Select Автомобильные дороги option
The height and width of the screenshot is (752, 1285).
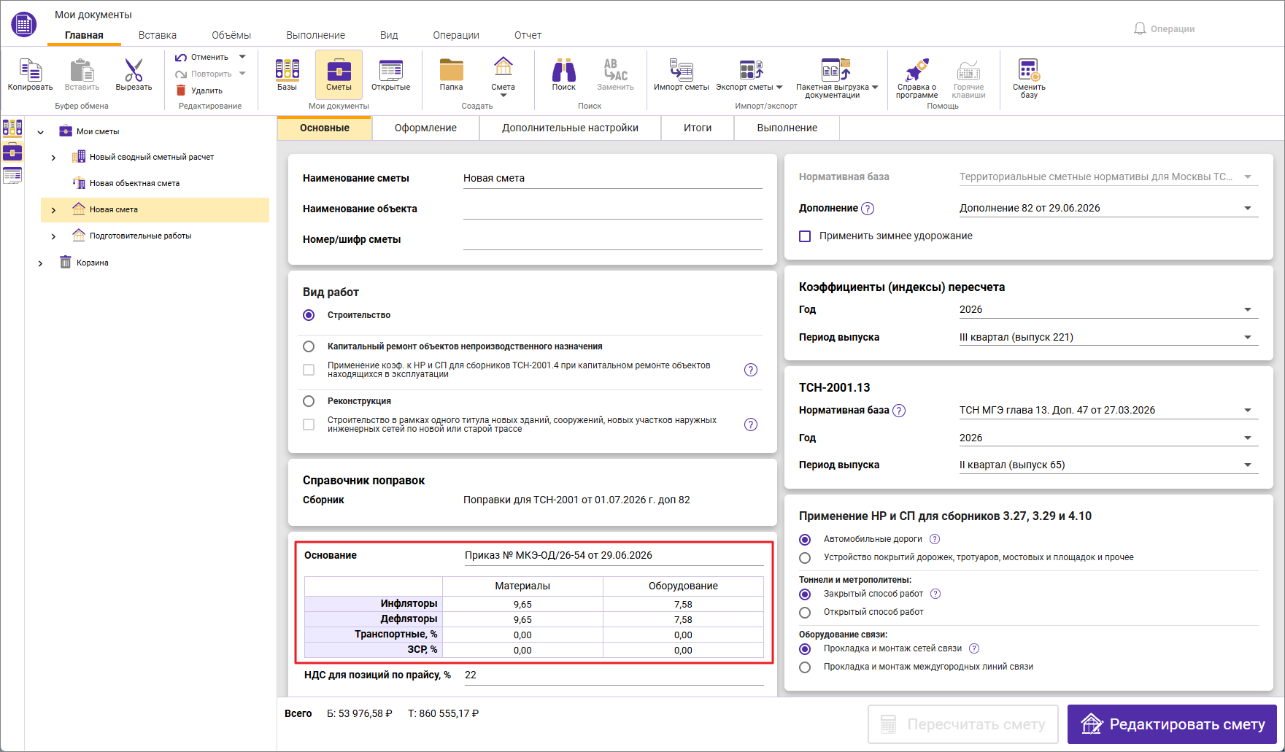click(x=805, y=540)
